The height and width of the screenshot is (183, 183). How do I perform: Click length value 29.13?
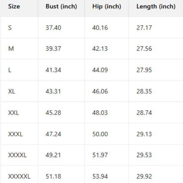click(144, 134)
